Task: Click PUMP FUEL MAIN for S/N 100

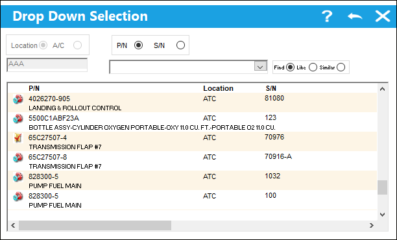Action: coord(55,206)
